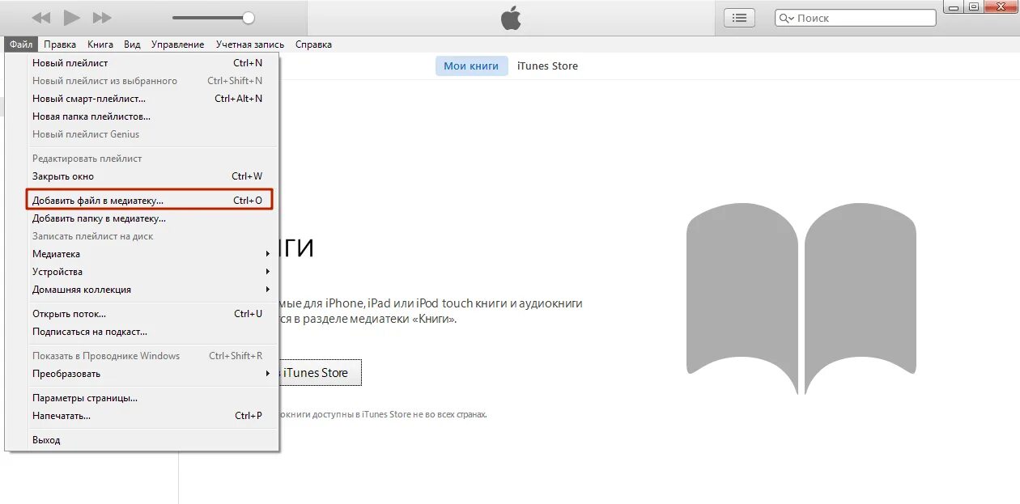
Task: Expand the Устройства submenu
Action: click(x=152, y=272)
